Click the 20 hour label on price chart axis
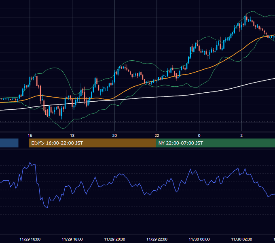275x243 pixels. pyautogui.click(x=114, y=136)
